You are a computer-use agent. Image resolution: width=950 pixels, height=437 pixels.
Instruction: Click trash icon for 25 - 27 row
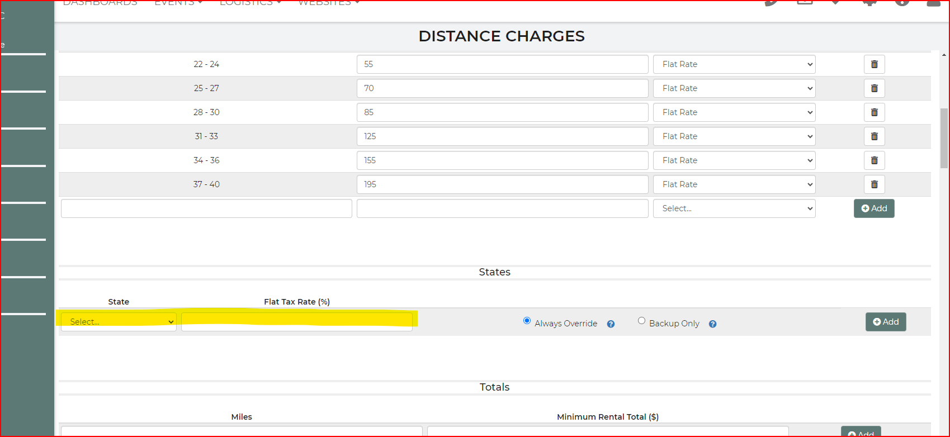[874, 88]
